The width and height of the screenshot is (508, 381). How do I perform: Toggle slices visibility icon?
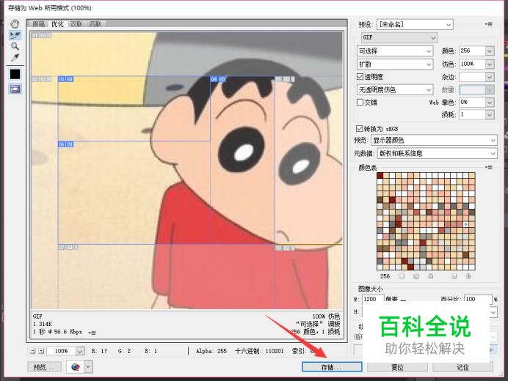15,89
